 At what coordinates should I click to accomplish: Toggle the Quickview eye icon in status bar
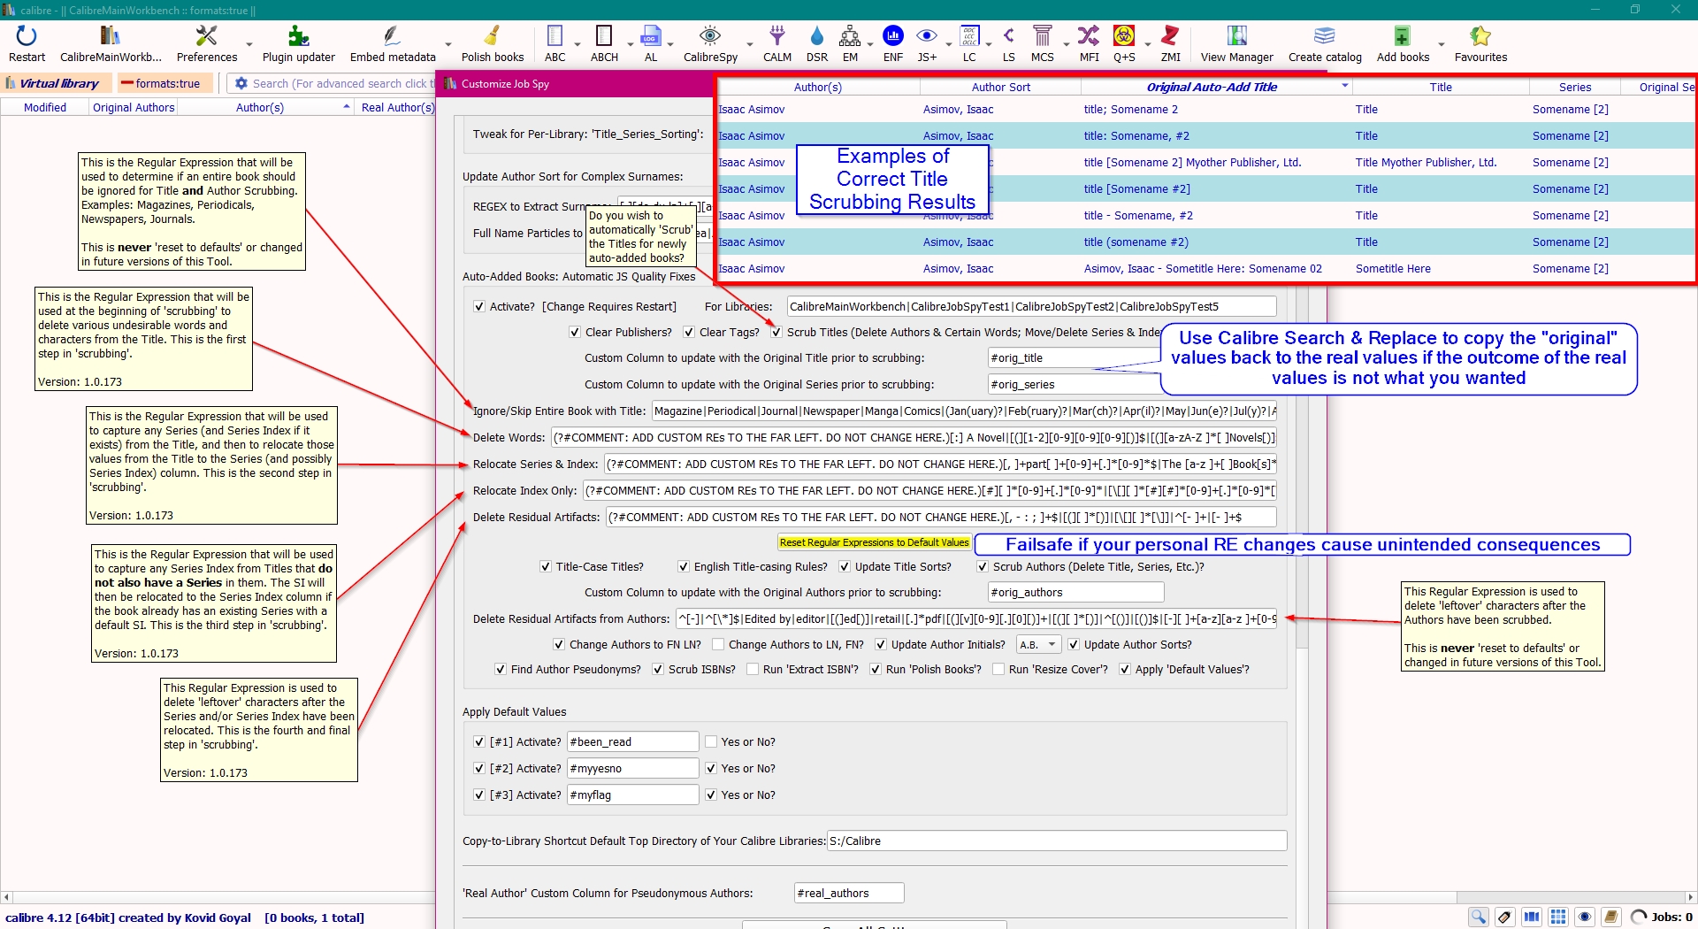1585,917
